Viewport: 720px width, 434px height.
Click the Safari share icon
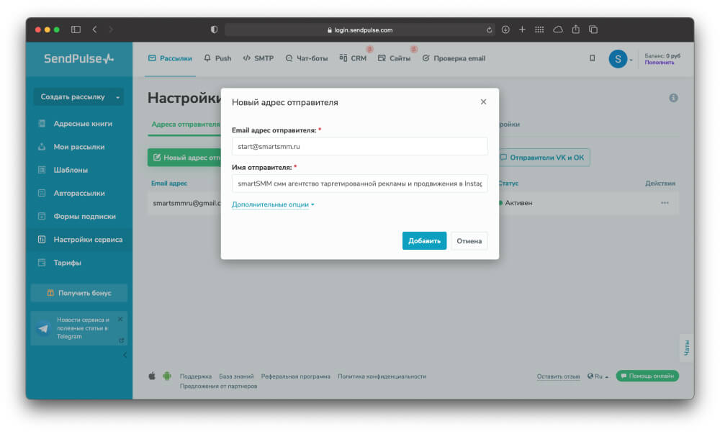click(x=576, y=30)
